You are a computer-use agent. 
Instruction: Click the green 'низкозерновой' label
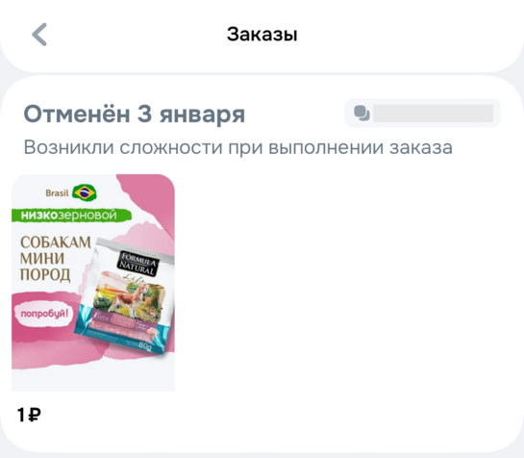[x=71, y=216]
